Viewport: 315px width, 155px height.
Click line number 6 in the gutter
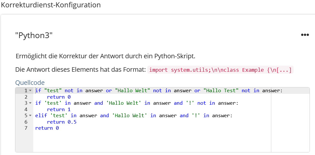click(x=26, y=122)
